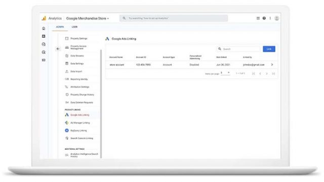Click the Account Name column header
The height and width of the screenshot is (182, 324).
pyautogui.click(x=116, y=57)
